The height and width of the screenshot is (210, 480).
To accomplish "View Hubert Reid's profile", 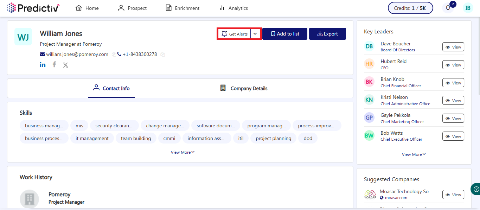I will [453, 65].
